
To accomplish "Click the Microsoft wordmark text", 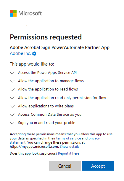I will (30, 13).
